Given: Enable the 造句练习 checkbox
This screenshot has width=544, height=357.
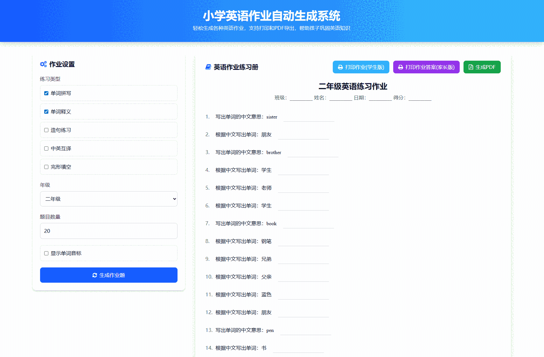Looking at the screenshot, I should click(46, 130).
